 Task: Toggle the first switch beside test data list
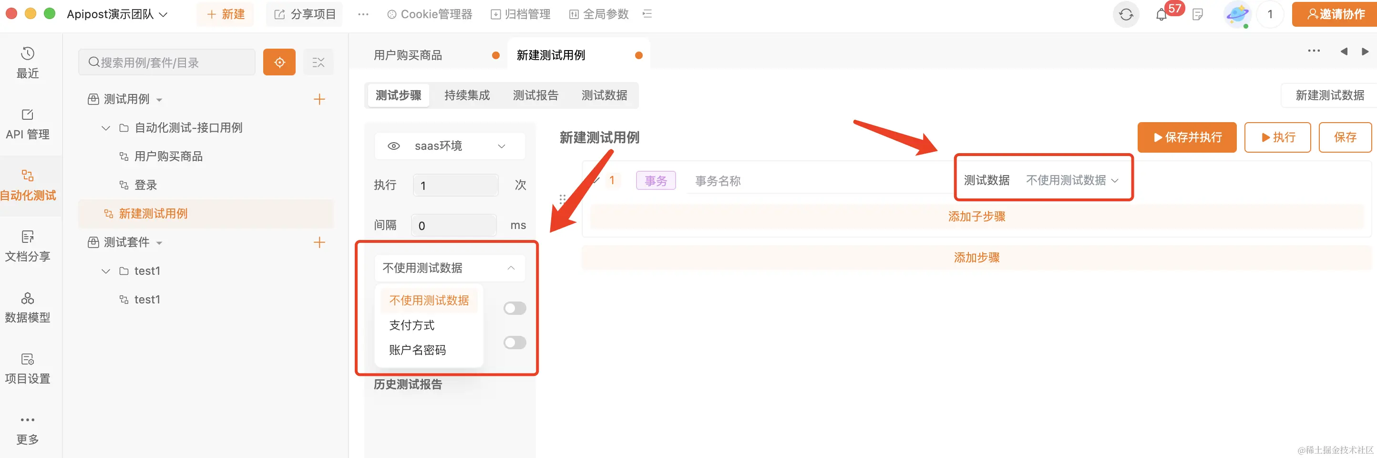(x=514, y=308)
